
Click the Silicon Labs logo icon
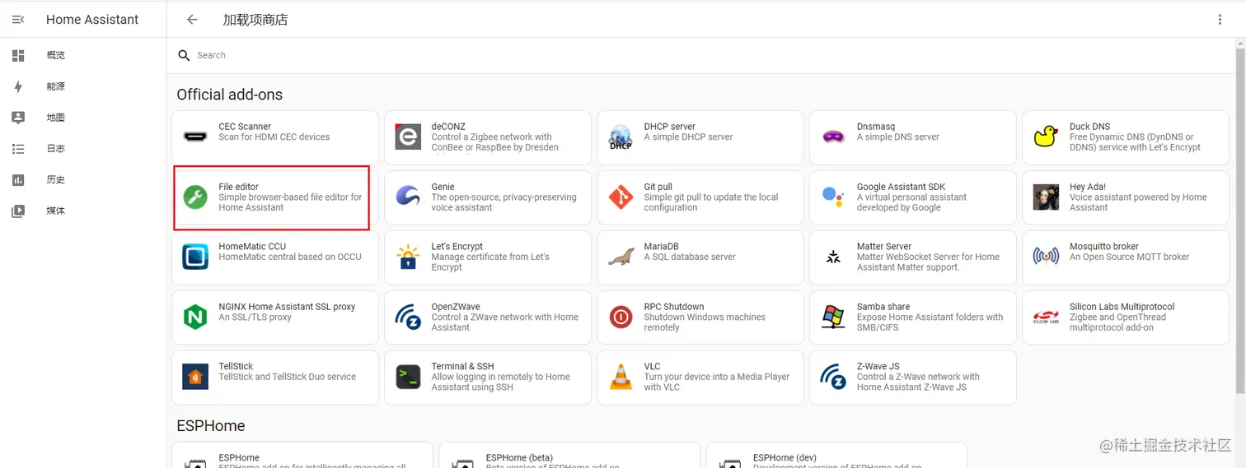[1046, 317]
